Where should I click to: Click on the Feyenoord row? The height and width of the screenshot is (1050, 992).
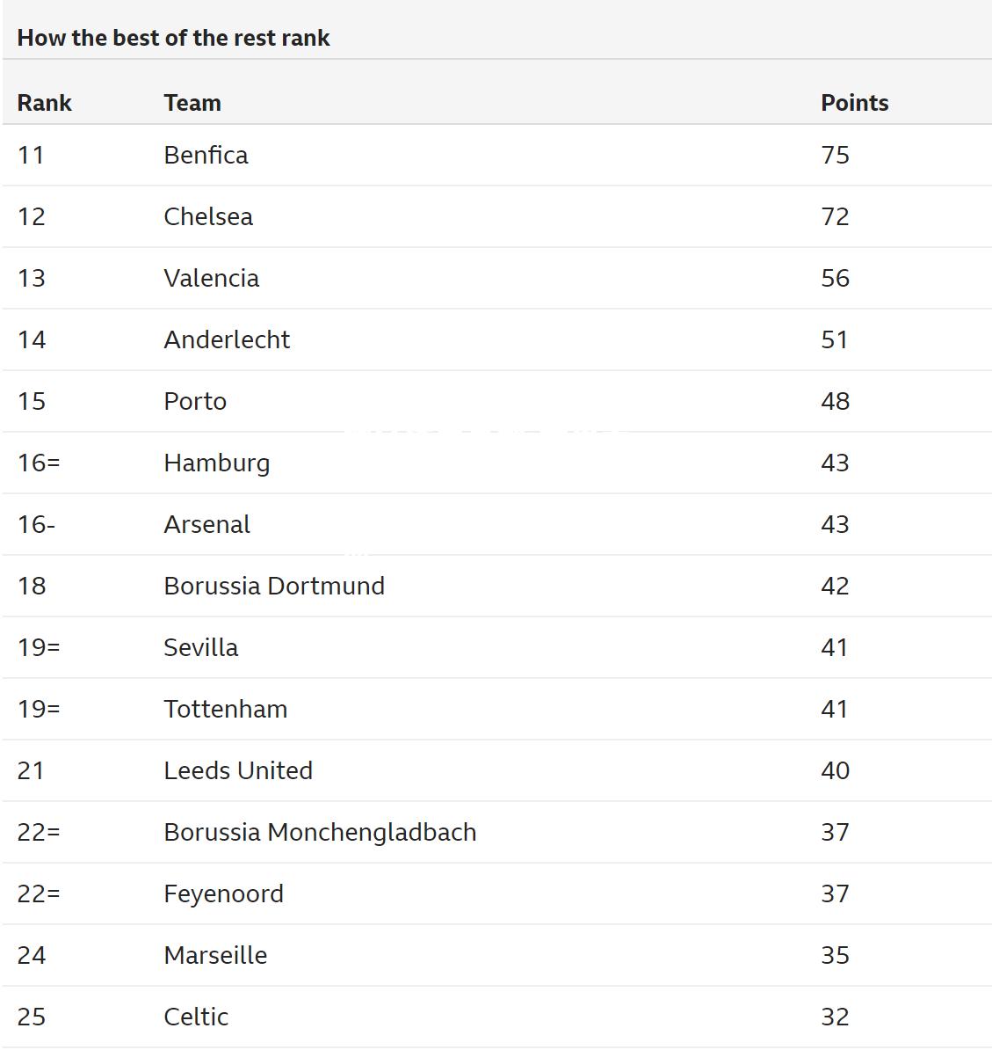[x=496, y=894]
